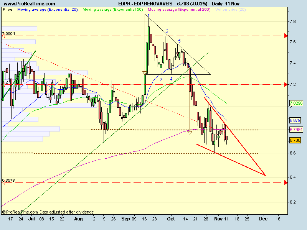The height and width of the screenshot is (230, 307).
Task: Click the 6.6 price axis label
Action: click(293, 153)
